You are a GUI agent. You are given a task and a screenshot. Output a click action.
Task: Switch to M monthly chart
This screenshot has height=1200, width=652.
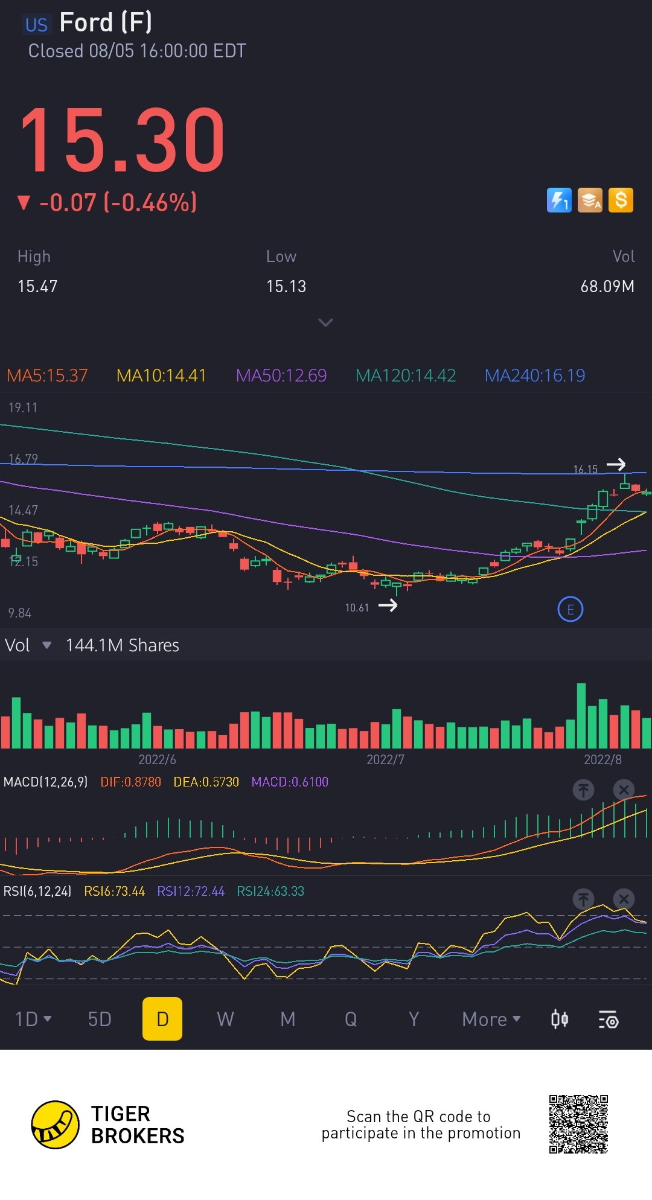click(288, 1020)
